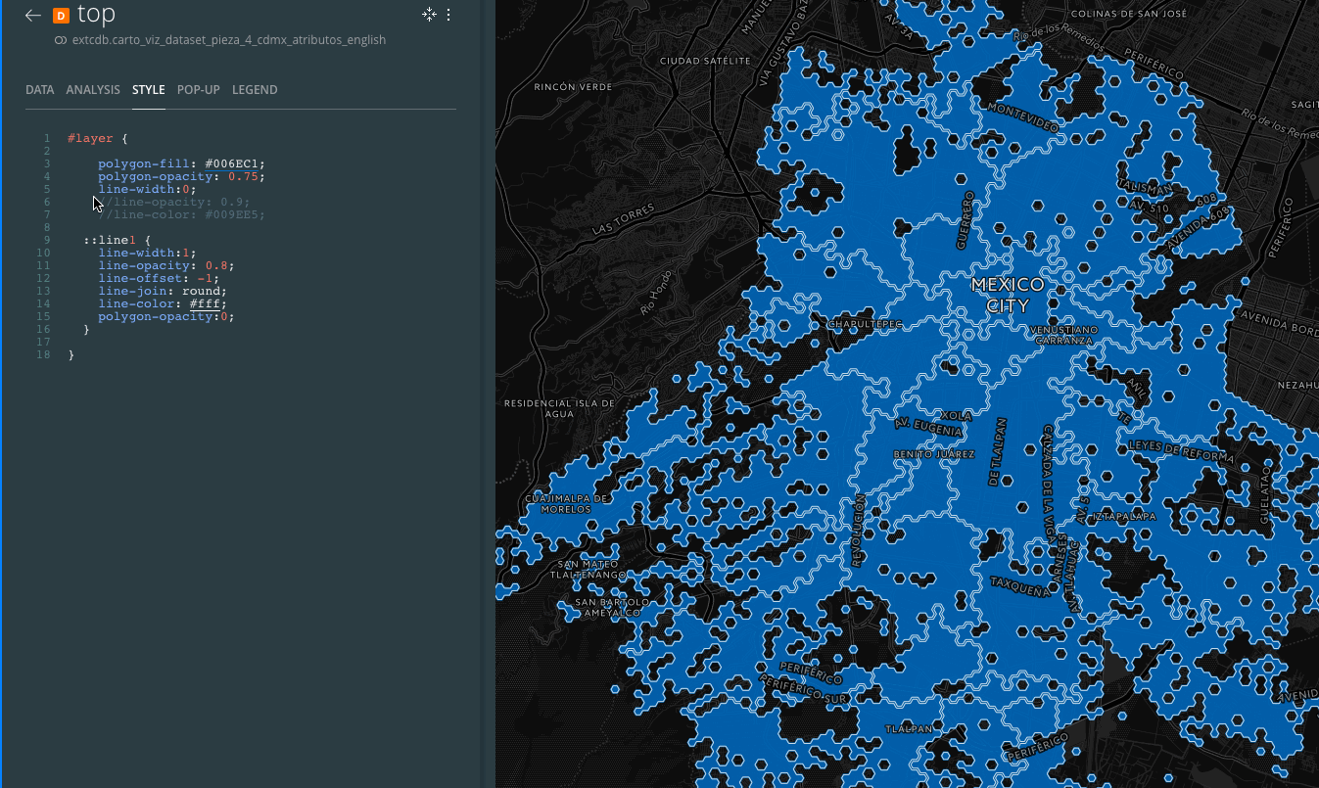Click the 'polygon-opacity: 0.75;' line
Viewport: 1319px width, 788px height.
tap(181, 176)
